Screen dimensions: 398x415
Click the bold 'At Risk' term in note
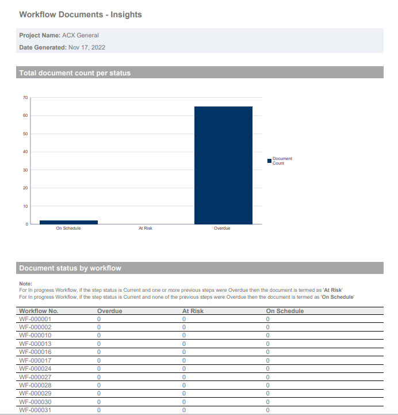point(332,290)
